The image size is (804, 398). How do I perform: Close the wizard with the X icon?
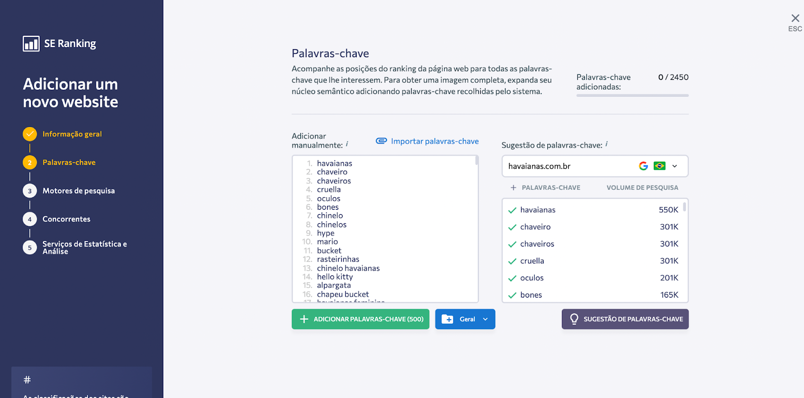795,18
